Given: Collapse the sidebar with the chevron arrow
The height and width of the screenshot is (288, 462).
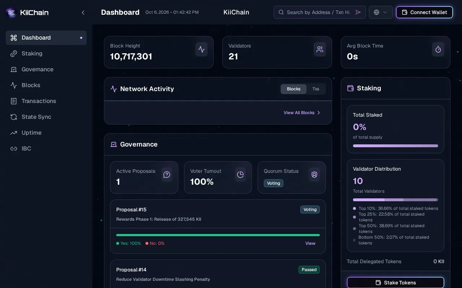Looking at the screenshot, I should tap(83, 13).
